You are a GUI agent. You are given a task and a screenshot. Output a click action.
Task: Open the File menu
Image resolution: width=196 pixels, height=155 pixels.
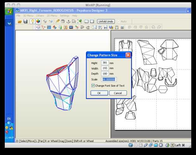click(18, 16)
